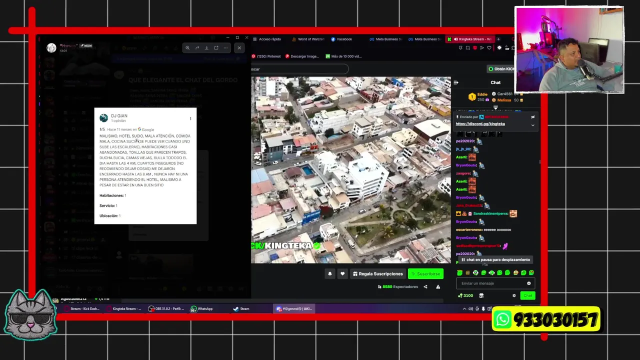This screenshot has width=640, height=360.
Task: Open the Acceso rápido browser tab
Action: (267, 39)
